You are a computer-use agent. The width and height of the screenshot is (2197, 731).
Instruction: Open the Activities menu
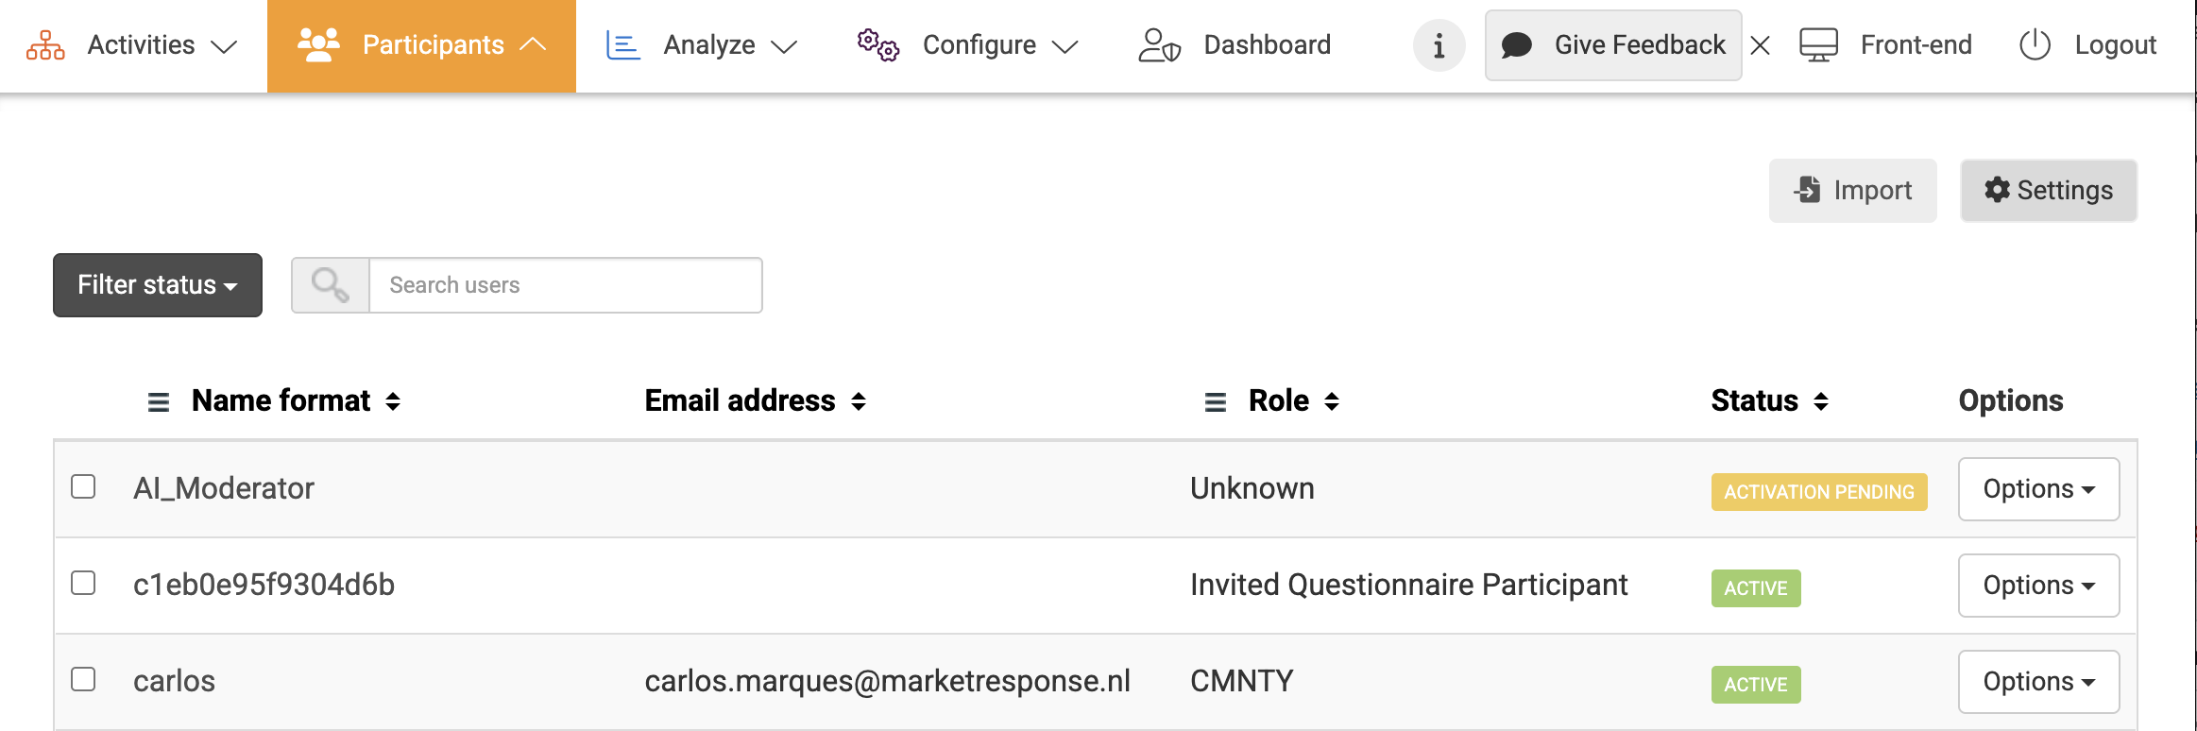click(132, 45)
